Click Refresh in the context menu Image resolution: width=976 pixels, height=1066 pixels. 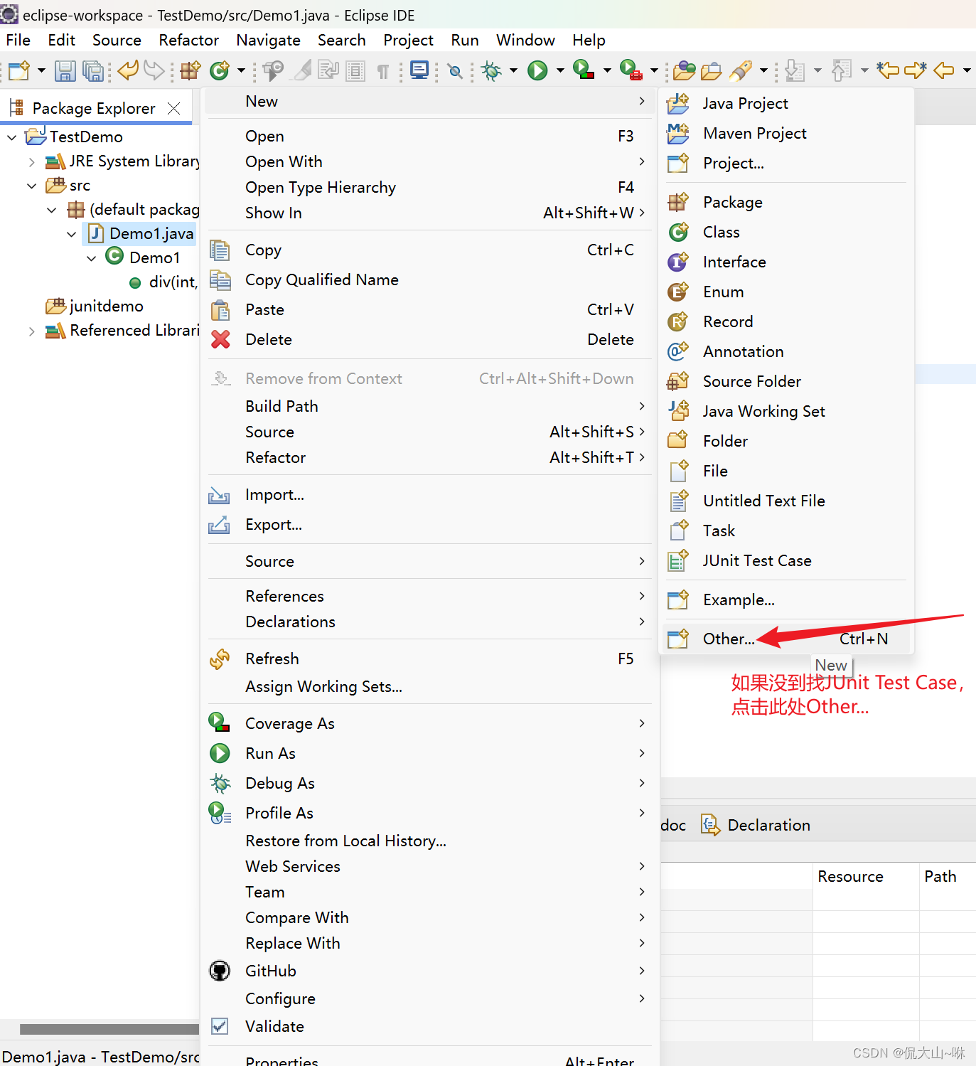tap(429, 659)
